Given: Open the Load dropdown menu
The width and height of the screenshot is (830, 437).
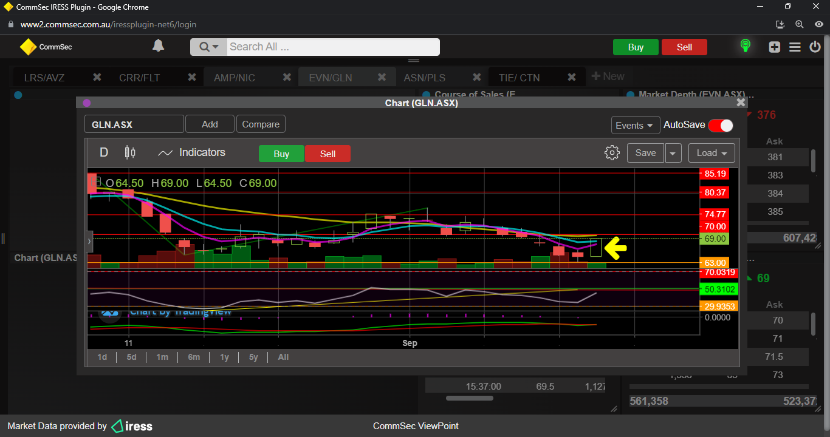Looking at the screenshot, I should (712, 153).
